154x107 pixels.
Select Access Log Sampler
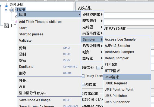(127, 39)
